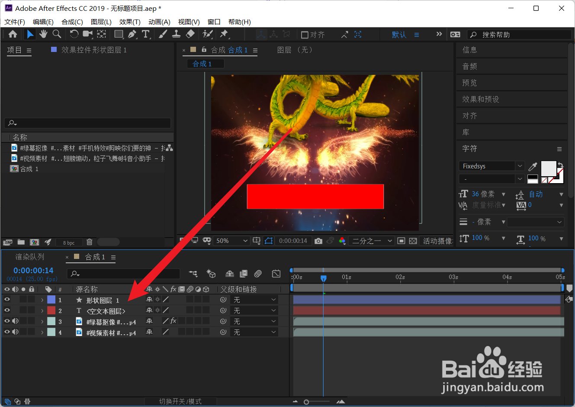
Task: Hide the 形状图层 1 layer eye
Action: coord(7,299)
